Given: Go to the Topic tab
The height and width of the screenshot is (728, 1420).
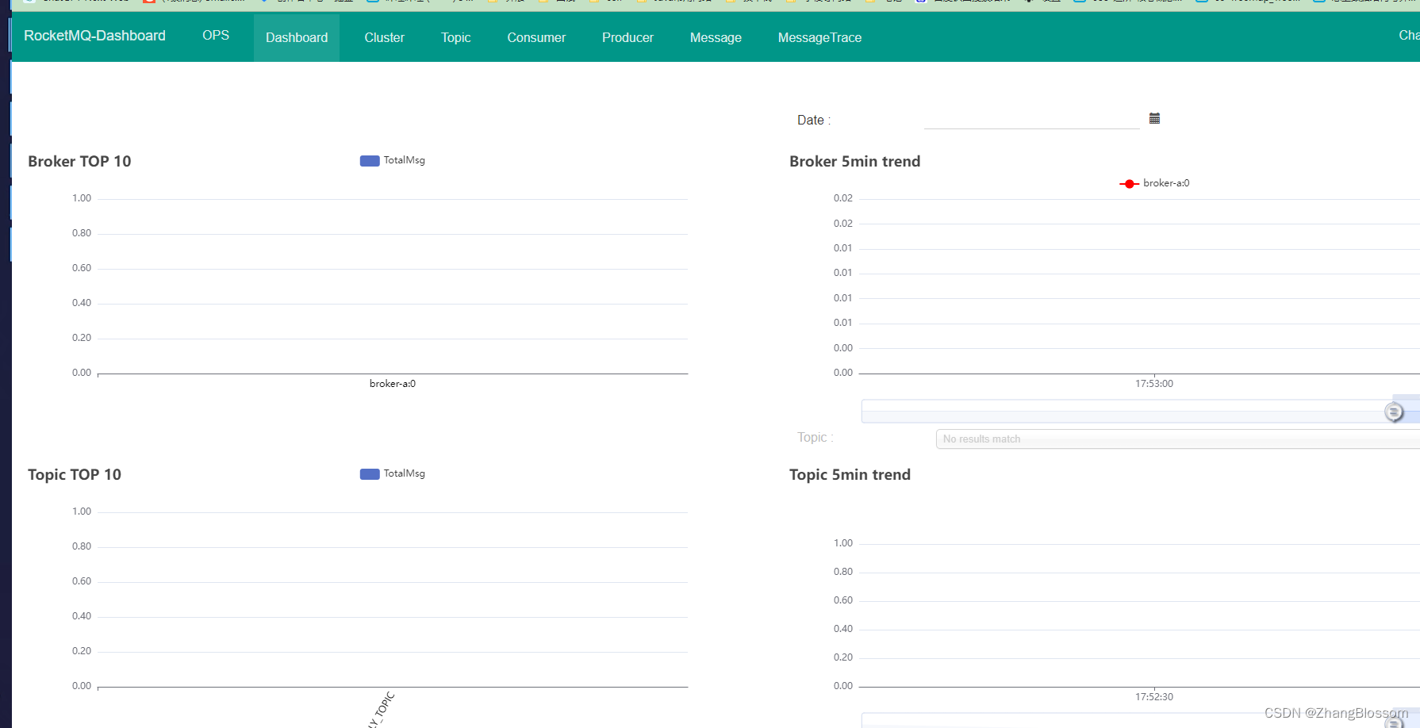Looking at the screenshot, I should click(456, 37).
